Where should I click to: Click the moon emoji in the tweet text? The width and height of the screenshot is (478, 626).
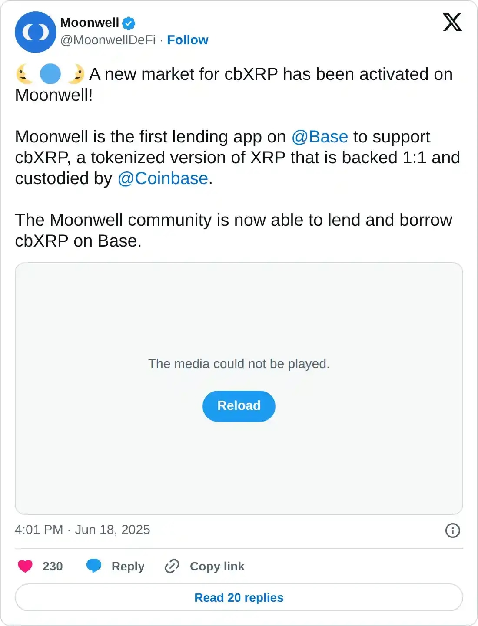point(24,74)
